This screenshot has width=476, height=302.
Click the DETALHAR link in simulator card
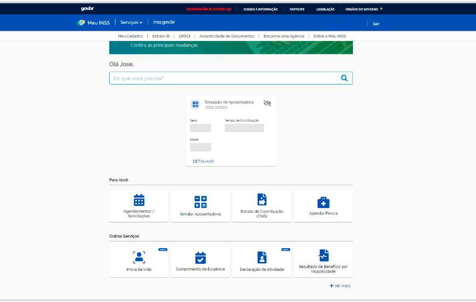[203, 161]
